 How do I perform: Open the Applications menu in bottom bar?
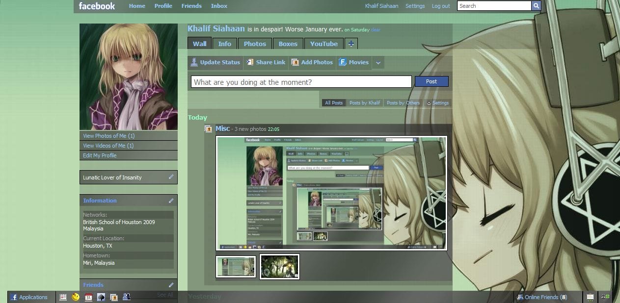[30, 297]
